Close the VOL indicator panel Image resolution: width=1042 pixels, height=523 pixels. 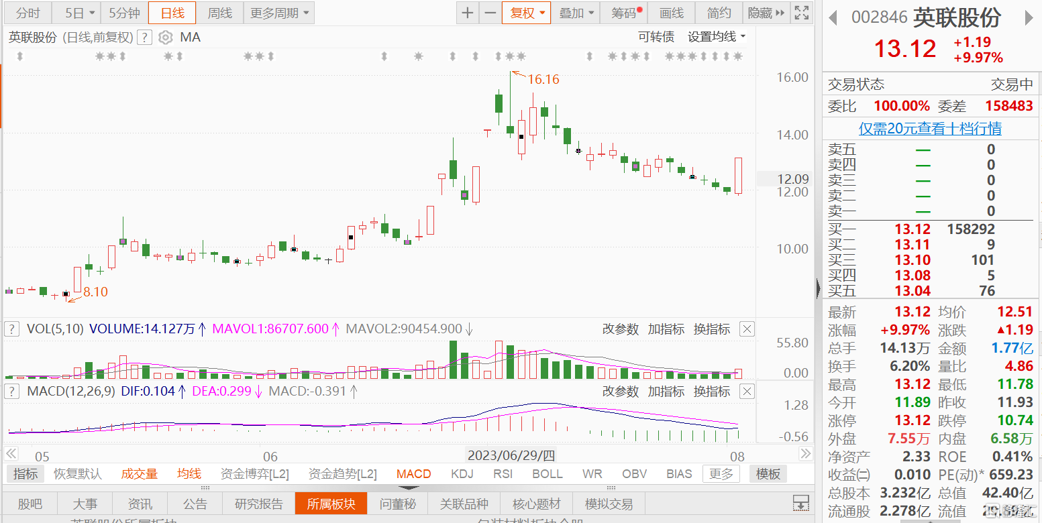(x=747, y=329)
